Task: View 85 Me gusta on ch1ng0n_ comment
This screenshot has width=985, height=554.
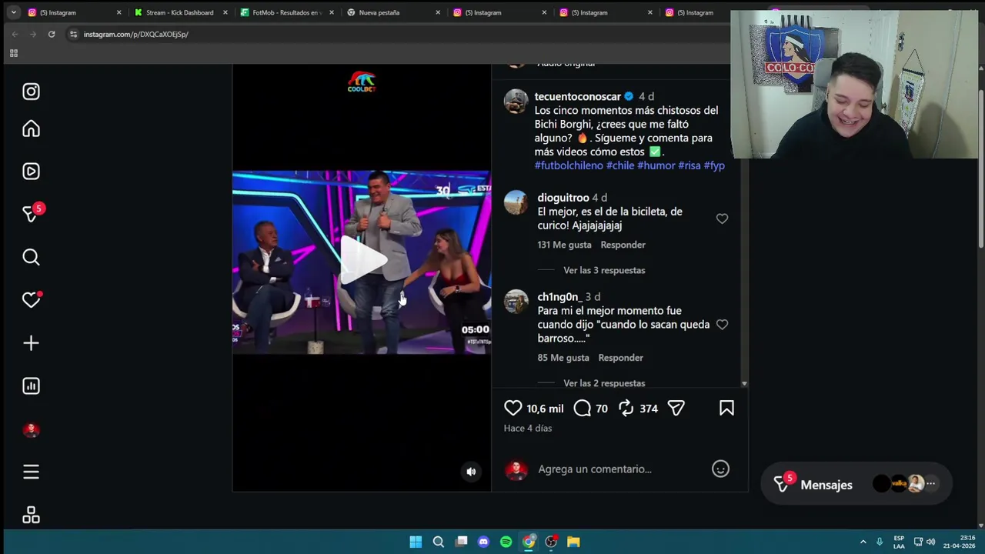Action: (563, 358)
